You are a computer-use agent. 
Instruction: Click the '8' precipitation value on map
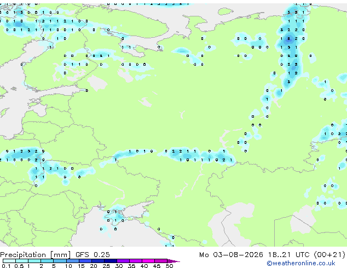pos(288,39)
